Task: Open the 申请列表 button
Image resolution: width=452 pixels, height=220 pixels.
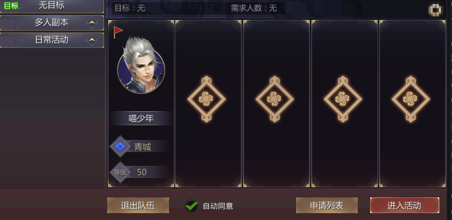Action: coord(326,205)
